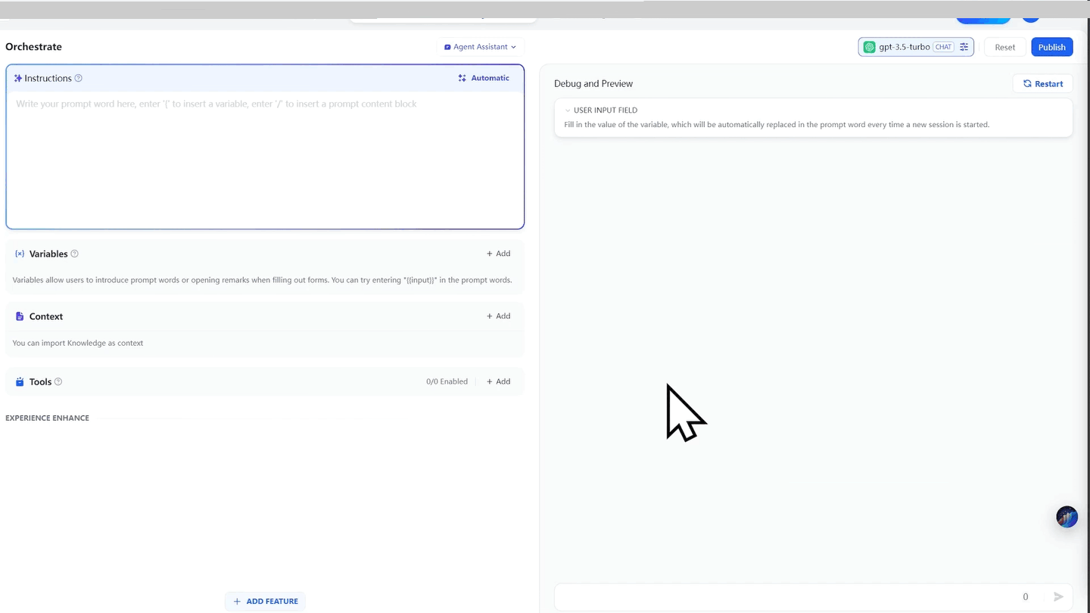Screen dimensions: 1090x613
Task: Click the Instructions sparkle icon
Action: click(x=18, y=79)
